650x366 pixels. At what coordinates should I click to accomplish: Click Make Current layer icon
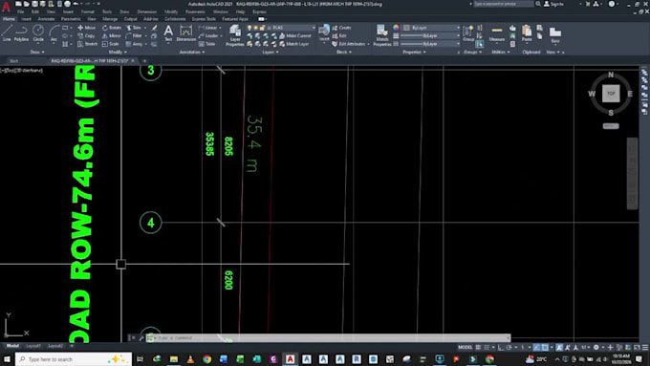point(294,35)
